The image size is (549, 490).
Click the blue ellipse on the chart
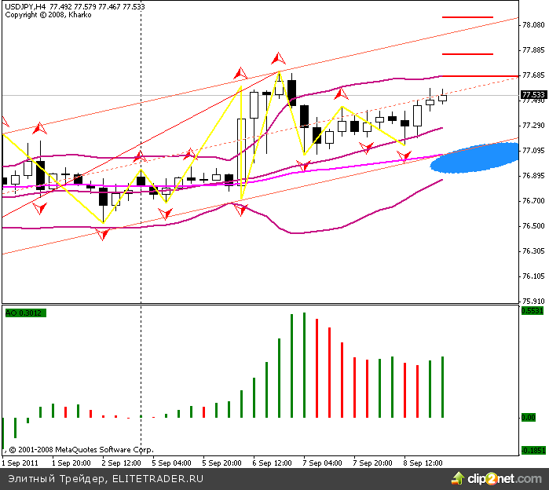click(x=475, y=158)
